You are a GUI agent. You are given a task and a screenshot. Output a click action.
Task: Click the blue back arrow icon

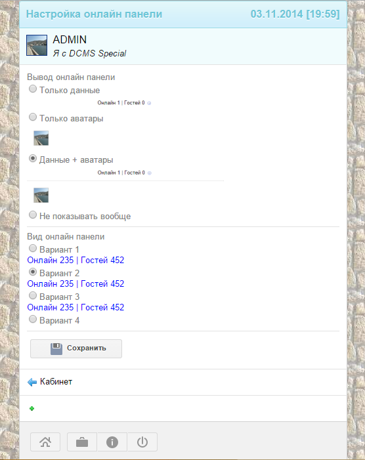(x=32, y=382)
